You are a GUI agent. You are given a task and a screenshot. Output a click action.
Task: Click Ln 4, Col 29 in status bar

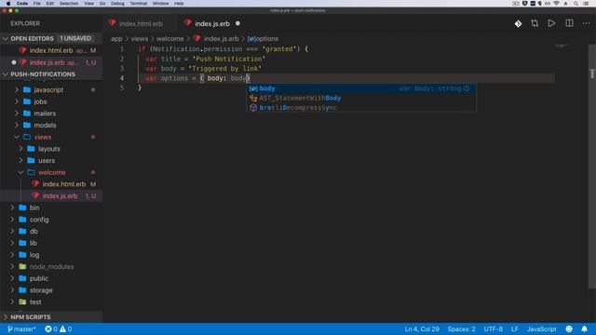click(422, 328)
